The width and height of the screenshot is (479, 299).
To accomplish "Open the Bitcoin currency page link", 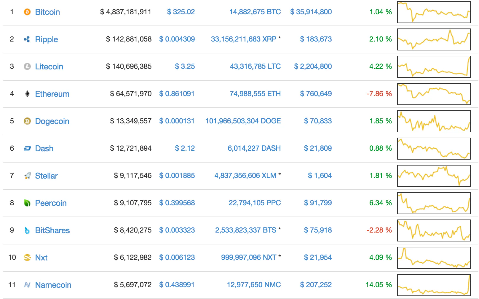I will (47, 12).
